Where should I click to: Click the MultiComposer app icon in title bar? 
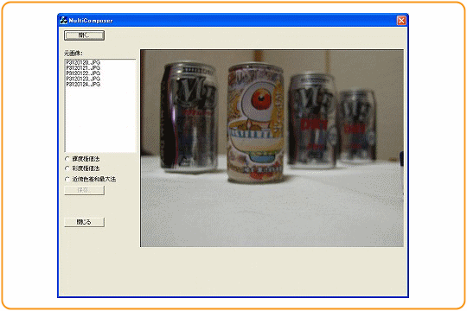coord(63,20)
